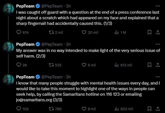Reply to the third tweet with 105 replies

point(19,108)
